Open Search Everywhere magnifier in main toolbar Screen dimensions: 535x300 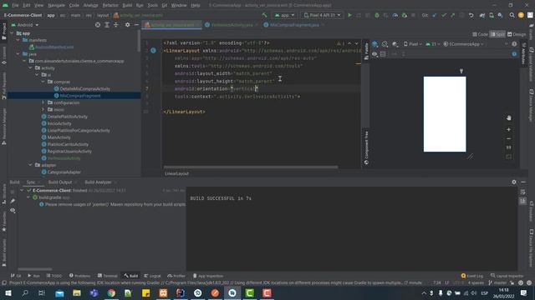(512, 15)
